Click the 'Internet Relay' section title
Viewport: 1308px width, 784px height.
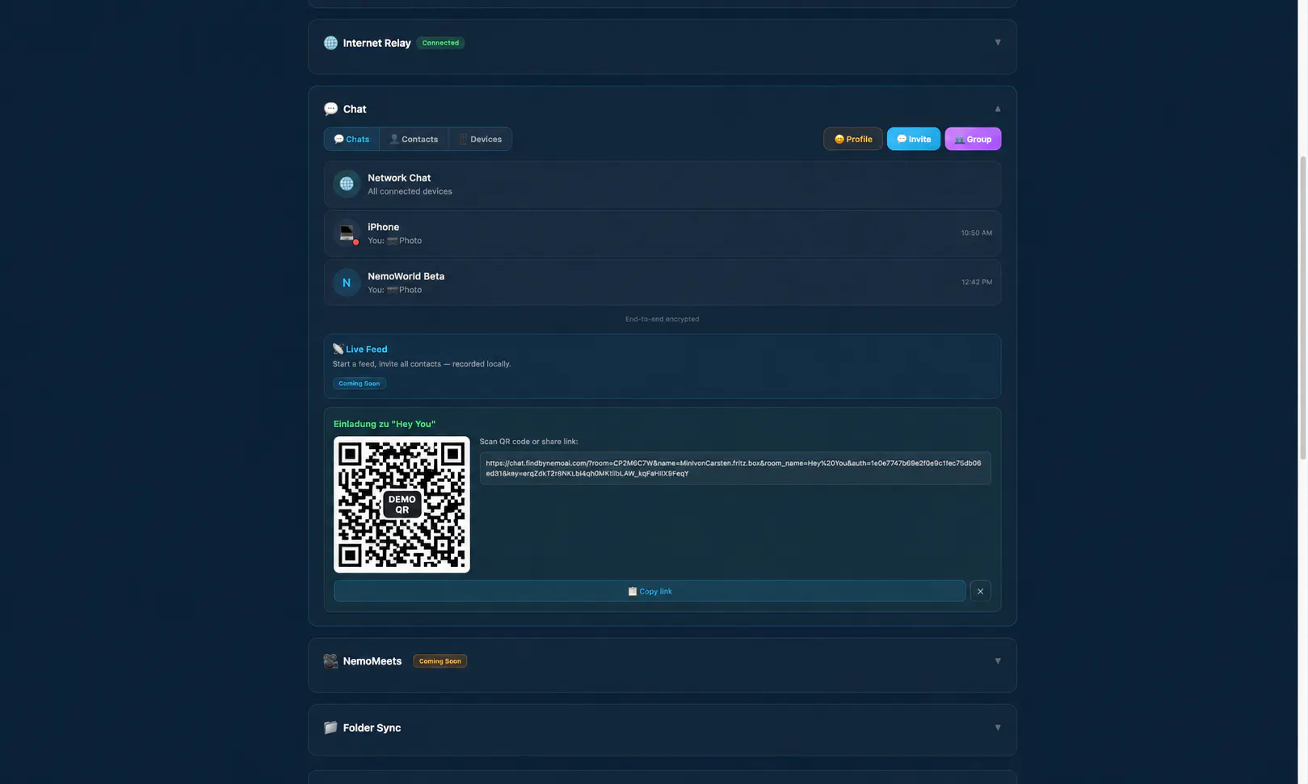(x=376, y=43)
